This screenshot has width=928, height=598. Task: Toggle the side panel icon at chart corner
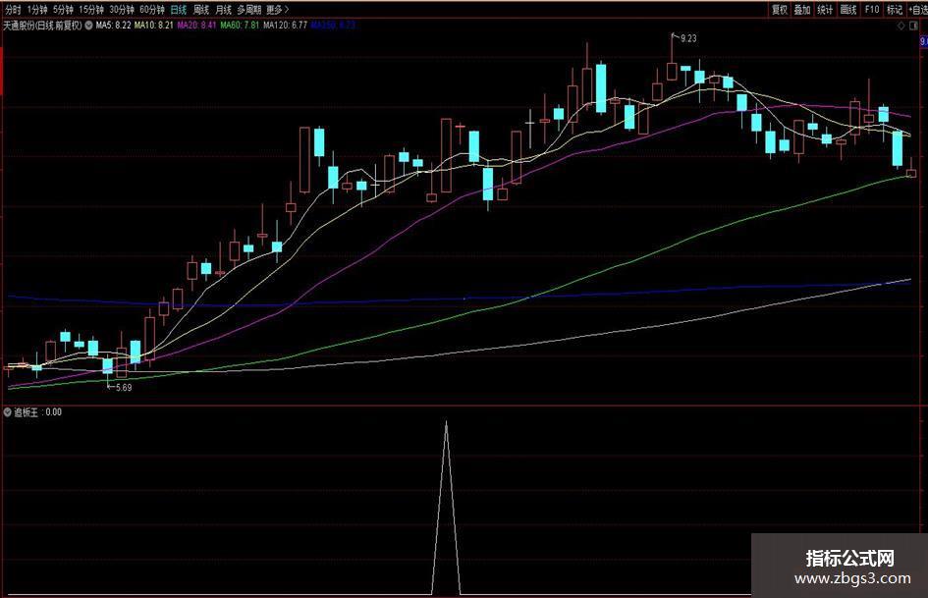point(913,26)
